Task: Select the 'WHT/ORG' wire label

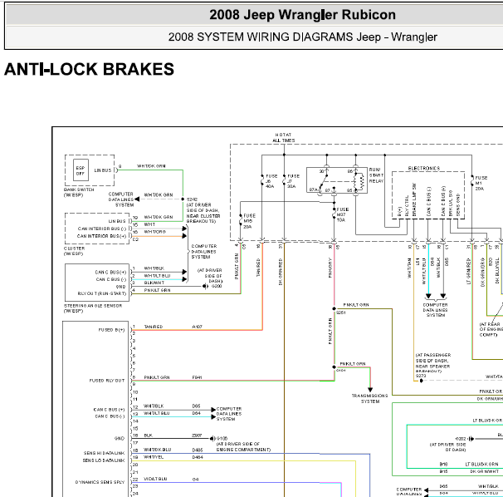Action: click(x=154, y=232)
